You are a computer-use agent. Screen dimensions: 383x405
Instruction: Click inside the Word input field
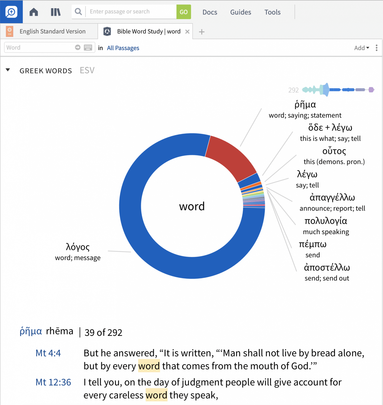tap(40, 47)
